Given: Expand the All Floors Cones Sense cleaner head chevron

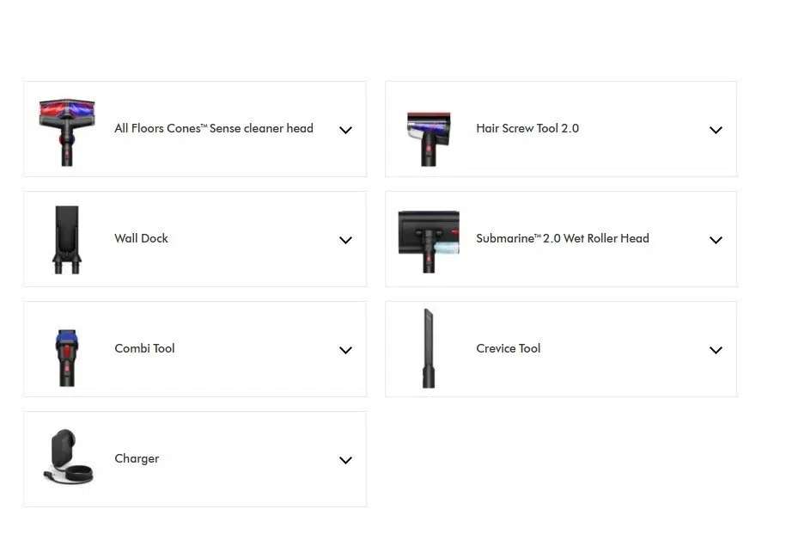Looking at the screenshot, I should (x=345, y=130).
